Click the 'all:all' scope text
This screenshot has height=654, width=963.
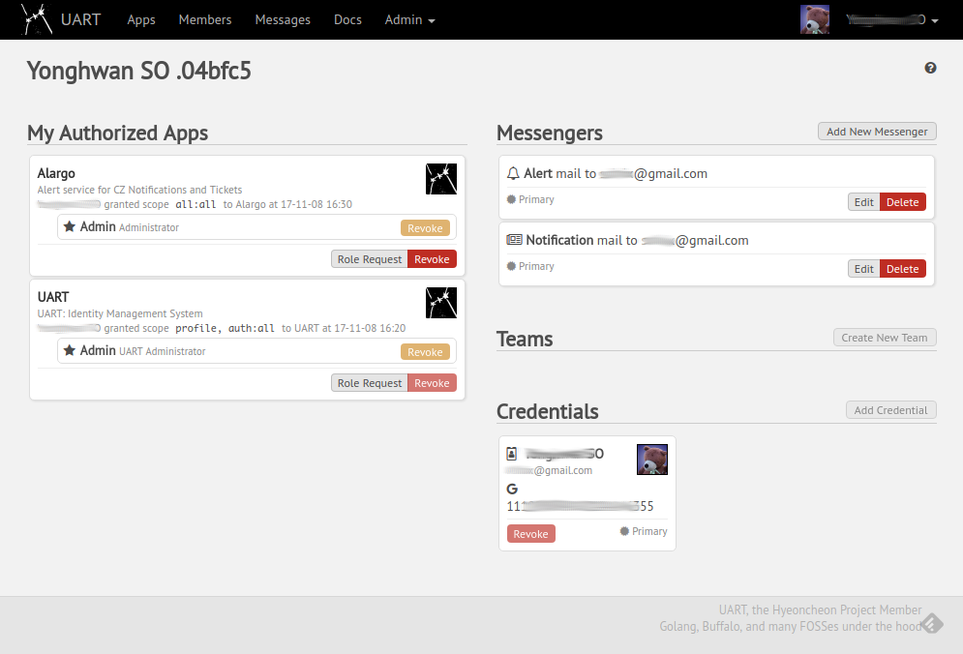[196, 204]
